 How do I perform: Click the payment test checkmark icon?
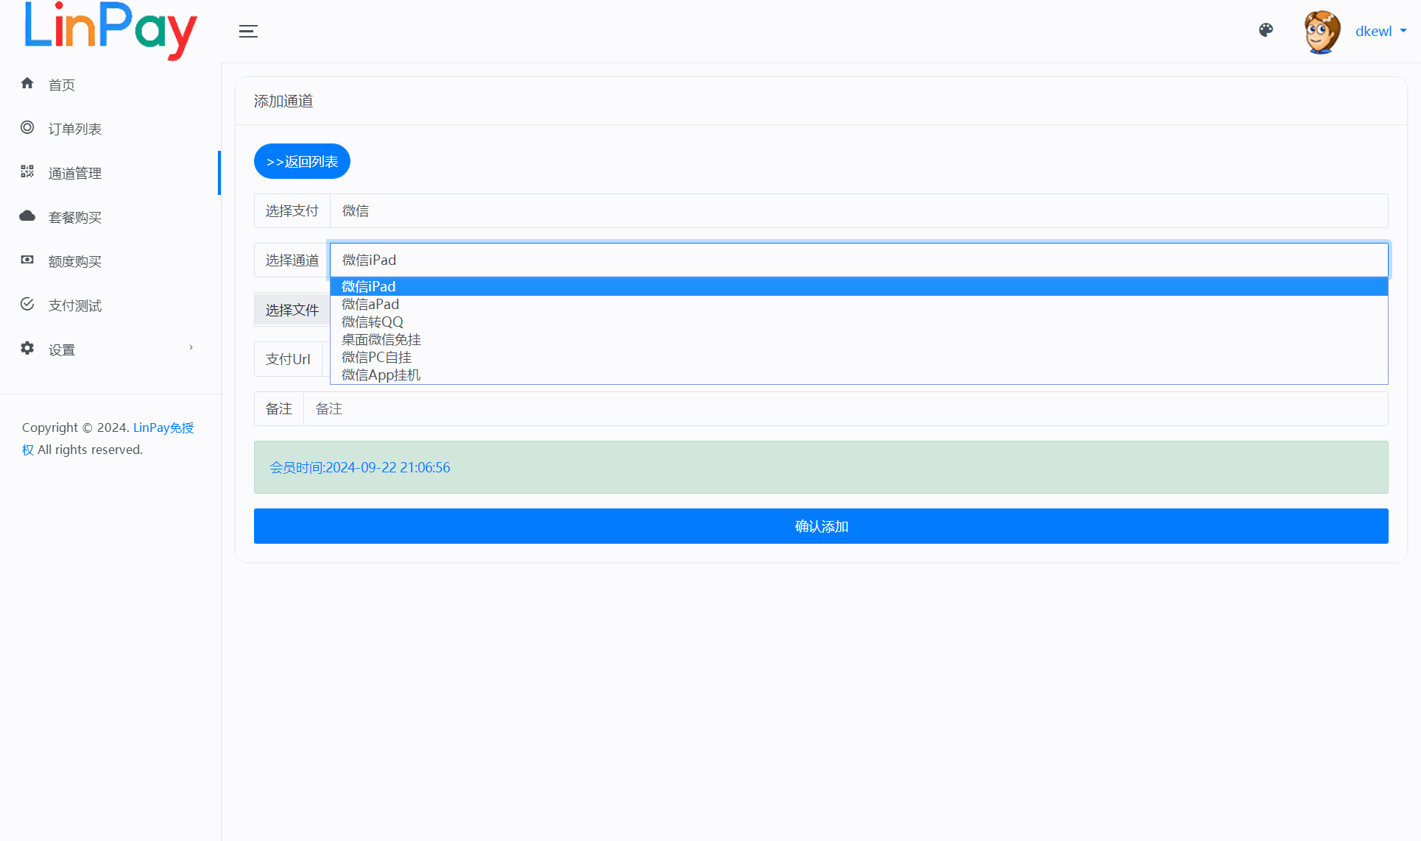[x=27, y=304]
